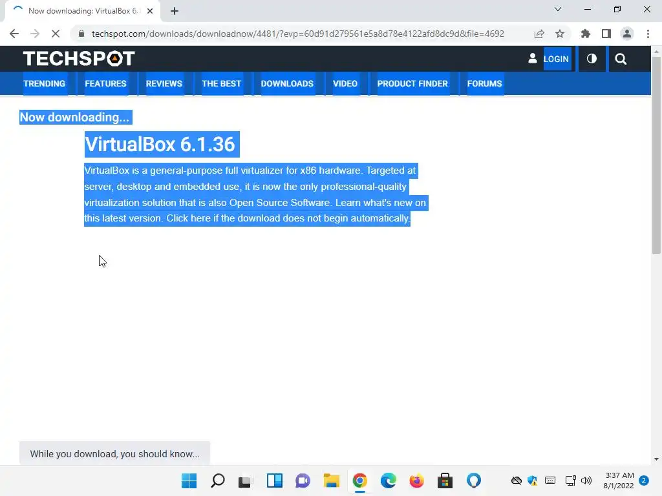
Task: Open the notification badge showing 2
Action: pyautogui.click(x=644, y=480)
